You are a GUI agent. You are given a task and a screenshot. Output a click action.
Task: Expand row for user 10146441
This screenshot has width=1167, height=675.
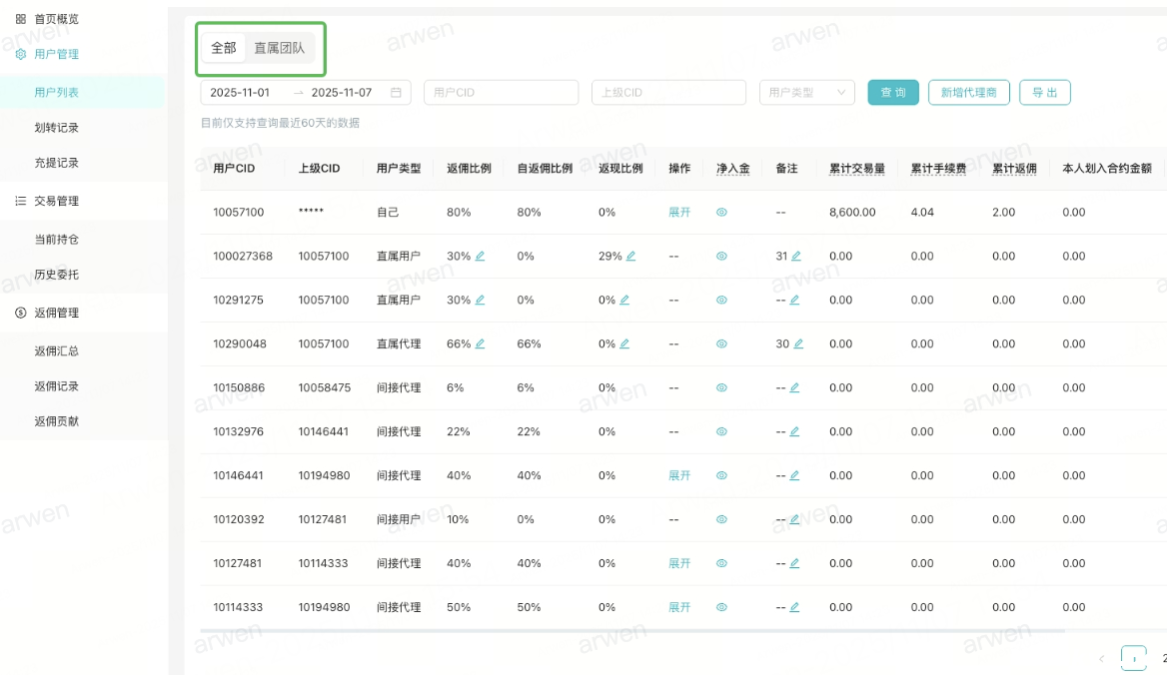pos(679,476)
